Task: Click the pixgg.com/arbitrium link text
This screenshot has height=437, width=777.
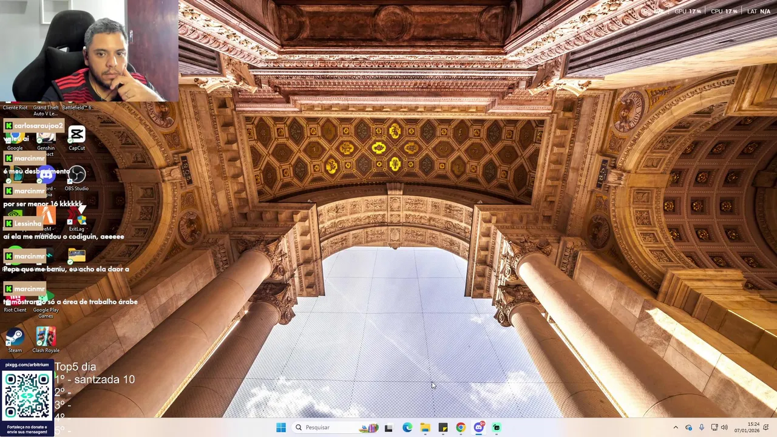Action: click(27, 365)
